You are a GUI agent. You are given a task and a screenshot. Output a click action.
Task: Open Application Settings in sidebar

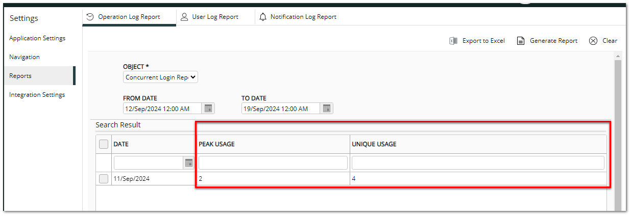[x=37, y=38]
